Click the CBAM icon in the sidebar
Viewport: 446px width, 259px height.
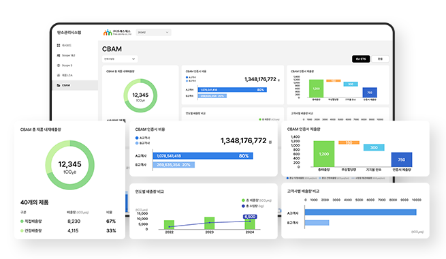59,85
